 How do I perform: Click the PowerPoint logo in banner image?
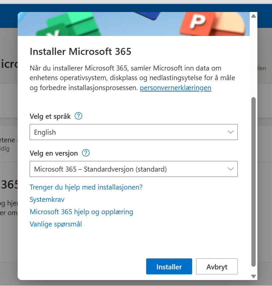point(212,24)
